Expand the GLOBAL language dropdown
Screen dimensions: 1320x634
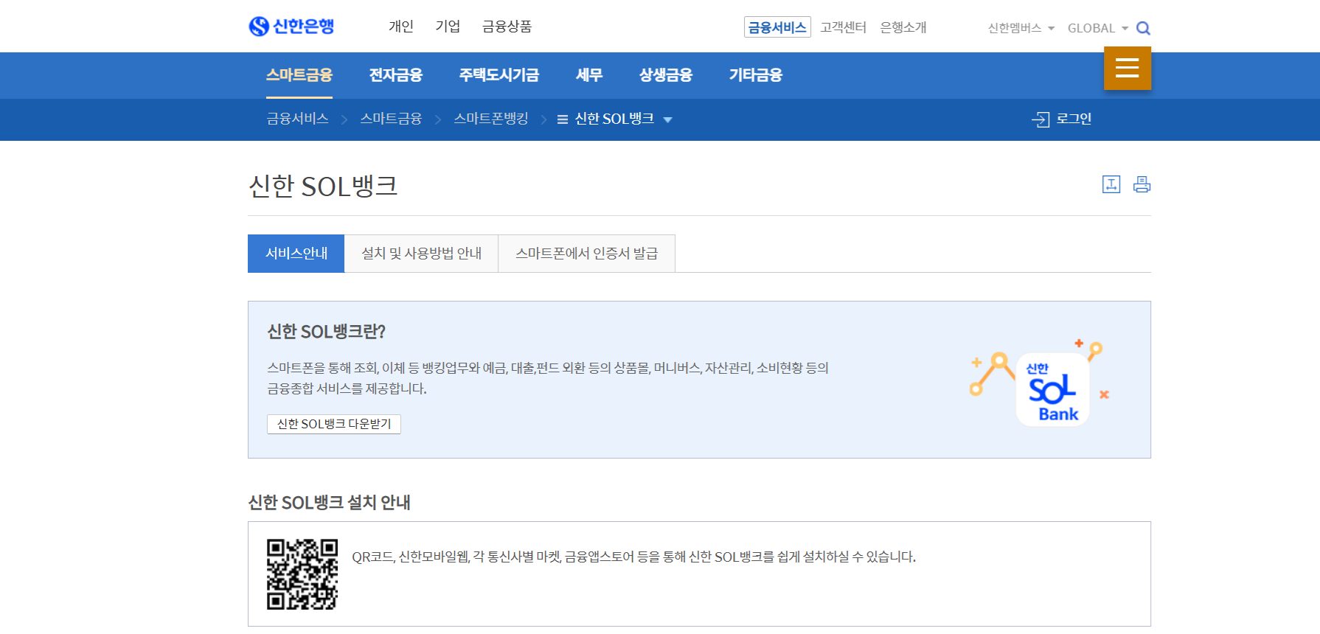pos(1098,28)
